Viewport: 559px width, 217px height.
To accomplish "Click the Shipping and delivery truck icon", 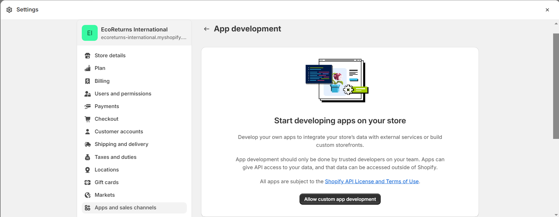I will 87,144.
